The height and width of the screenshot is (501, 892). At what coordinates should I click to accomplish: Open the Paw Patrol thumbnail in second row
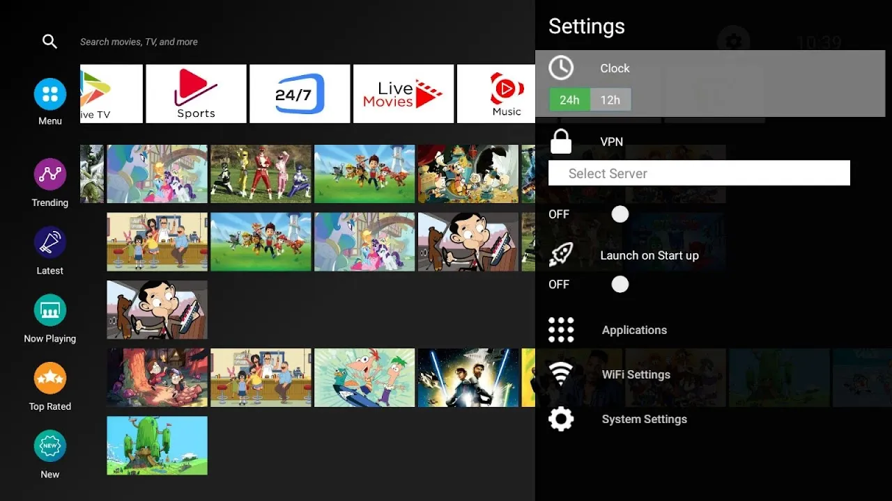pyautogui.click(x=261, y=241)
